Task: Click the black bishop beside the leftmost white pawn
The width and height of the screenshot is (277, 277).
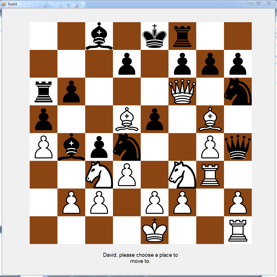Action: pos(71,147)
